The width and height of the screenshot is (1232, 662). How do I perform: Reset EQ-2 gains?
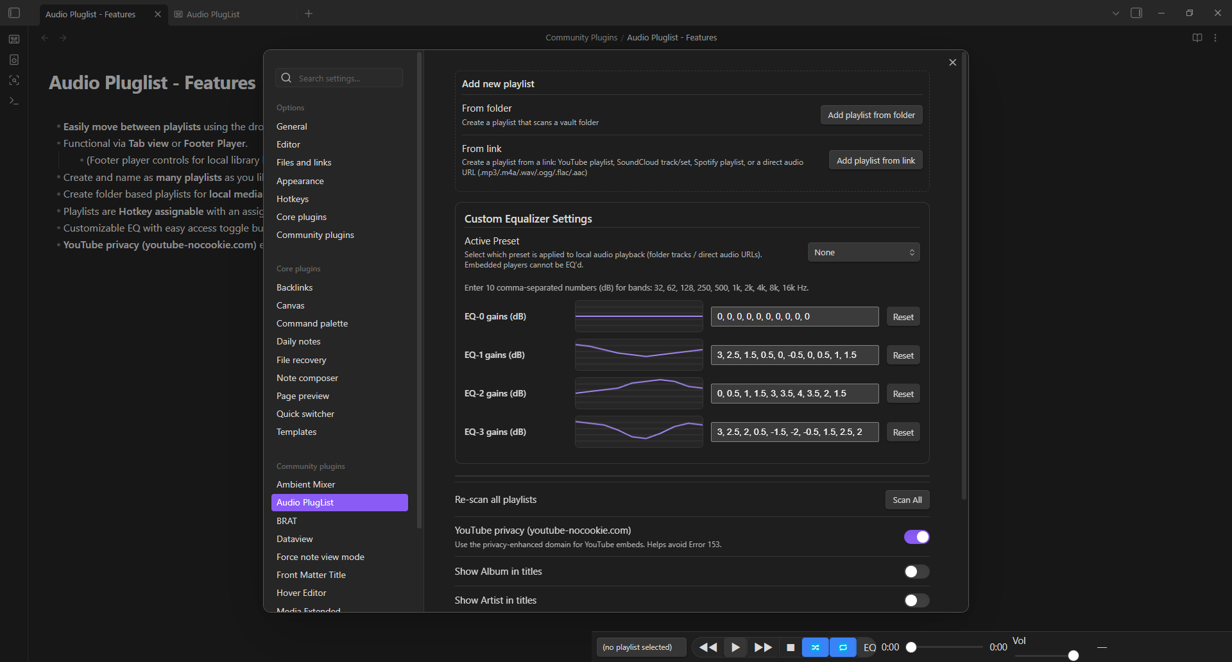point(903,394)
